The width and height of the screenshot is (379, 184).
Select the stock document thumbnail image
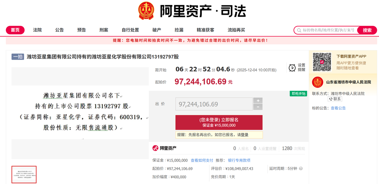pos(24,174)
